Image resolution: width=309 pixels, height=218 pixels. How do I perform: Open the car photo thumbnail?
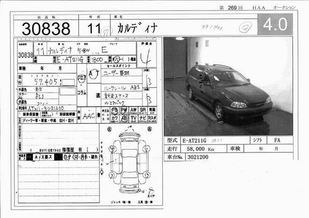[228, 86]
